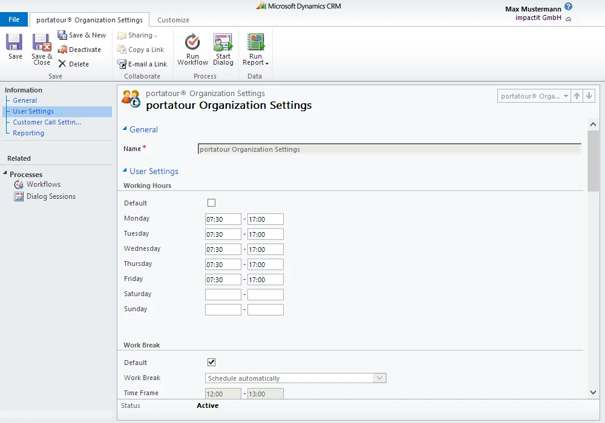Image resolution: width=605 pixels, height=423 pixels.
Task: Click Tuesday start time field
Action: 223,234
